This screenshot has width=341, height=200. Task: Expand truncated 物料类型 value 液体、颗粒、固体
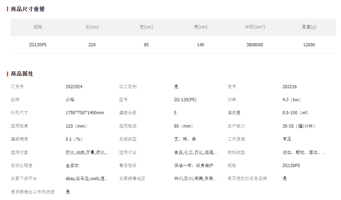pyautogui.click(x=304, y=152)
